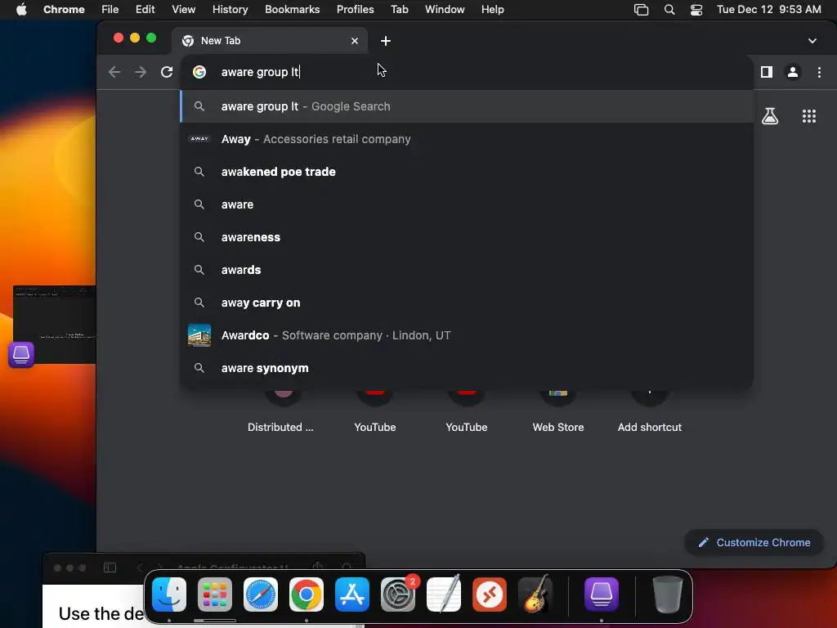
Task: Open Control Center in menu bar
Action: tap(696, 10)
